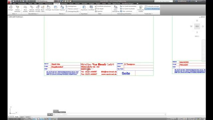The height and width of the screenshot is (120, 213).
Task: Select the Layout2 tab
Action: pyautogui.click(x=28, y=117)
